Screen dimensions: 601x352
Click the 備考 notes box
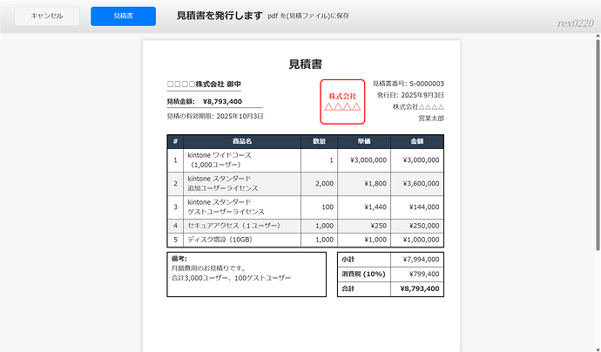tap(246, 274)
